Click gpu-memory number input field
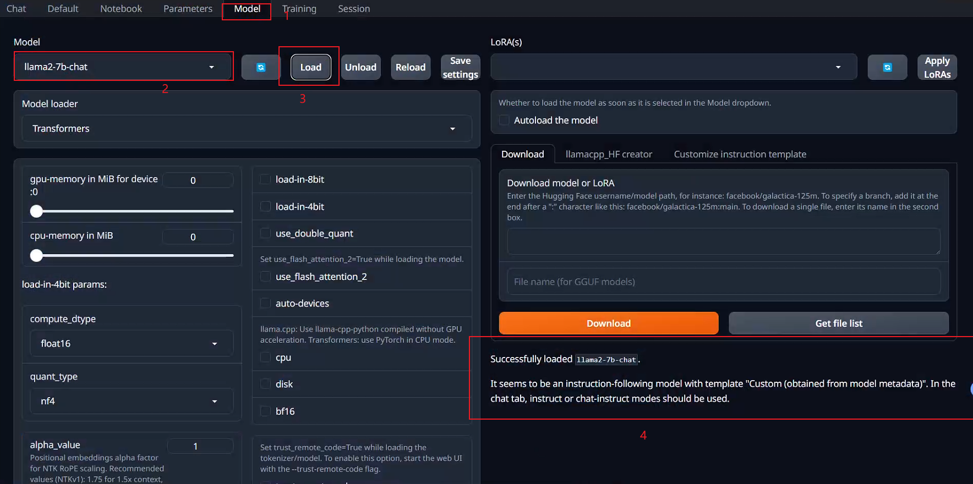 (198, 180)
